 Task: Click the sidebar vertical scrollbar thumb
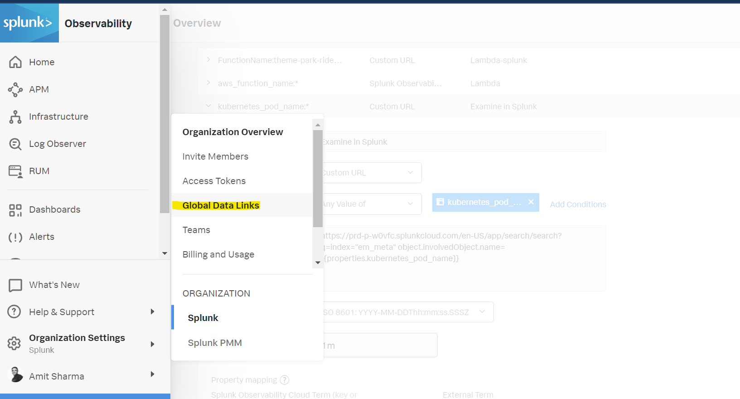[164, 114]
